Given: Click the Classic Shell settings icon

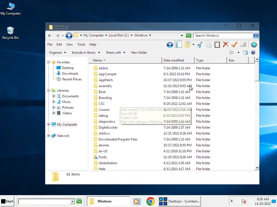Looking at the screenshot, I should click(254, 44).
